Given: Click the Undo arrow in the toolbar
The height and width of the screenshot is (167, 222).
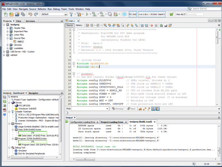Looking at the screenshot, I should 30,14.
